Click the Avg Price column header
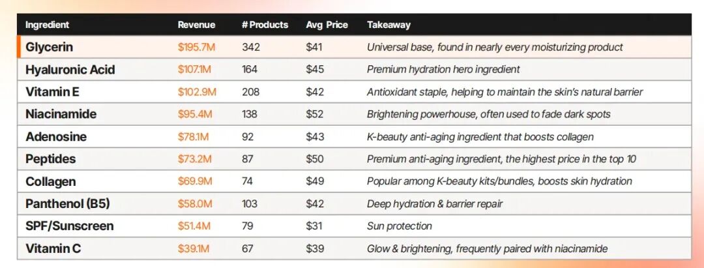704x268 pixels. coord(327,25)
